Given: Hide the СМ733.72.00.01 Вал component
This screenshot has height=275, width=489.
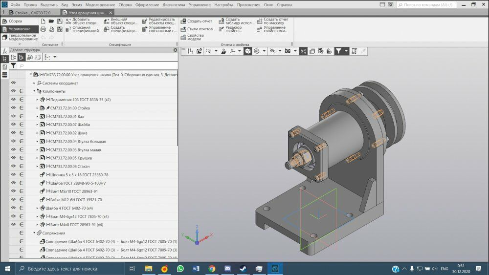Looking at the screenshot, I should click(x=13, y=116).
